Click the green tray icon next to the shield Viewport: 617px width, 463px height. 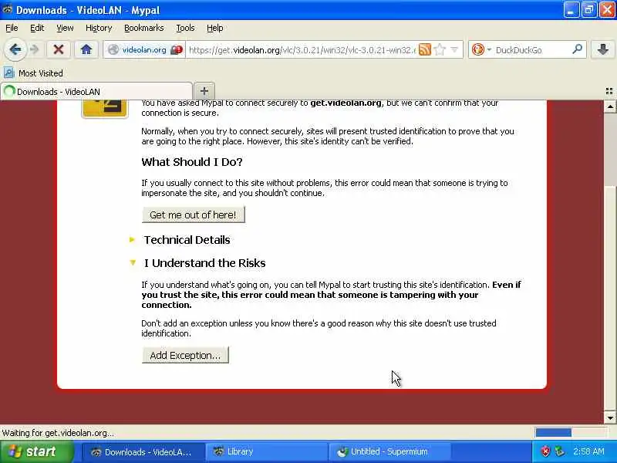559,451
